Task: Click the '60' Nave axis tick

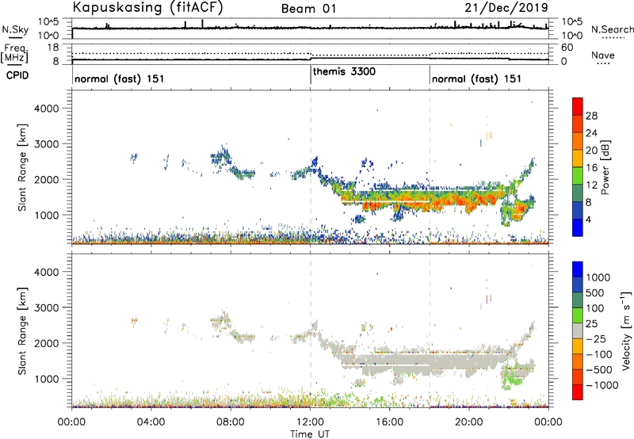Action: click(x=567, y=48)
